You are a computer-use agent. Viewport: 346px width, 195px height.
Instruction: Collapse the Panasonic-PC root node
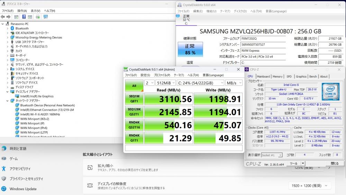pos(3,24)
